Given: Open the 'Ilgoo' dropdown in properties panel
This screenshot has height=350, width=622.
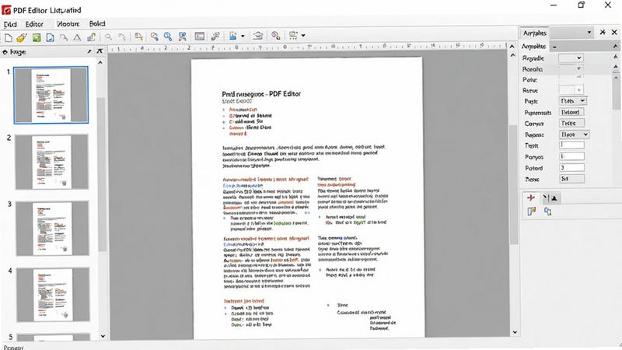Looking at the screenshot, I should 575,135.
